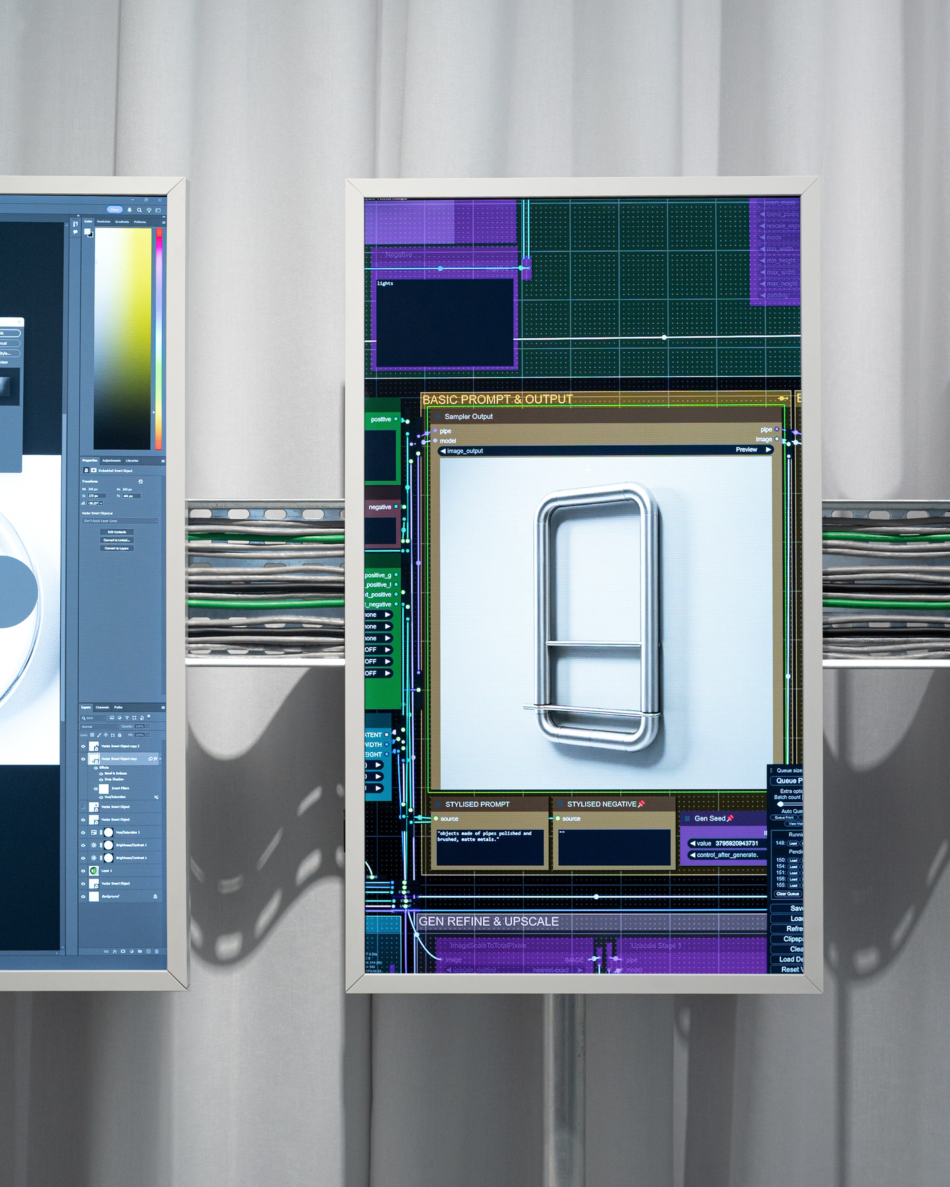This screenshot has width=950, height=1187.
Task: Filter layers by type (T) icon
Action: click(127, 717)
